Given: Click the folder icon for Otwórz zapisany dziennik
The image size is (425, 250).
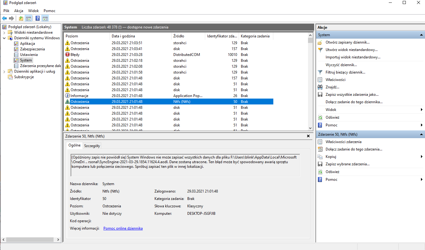Looking at the screenshot, I should [x=320, y=42].
